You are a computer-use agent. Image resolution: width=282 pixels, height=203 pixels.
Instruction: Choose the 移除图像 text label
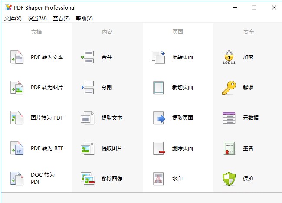coord(112,179)
